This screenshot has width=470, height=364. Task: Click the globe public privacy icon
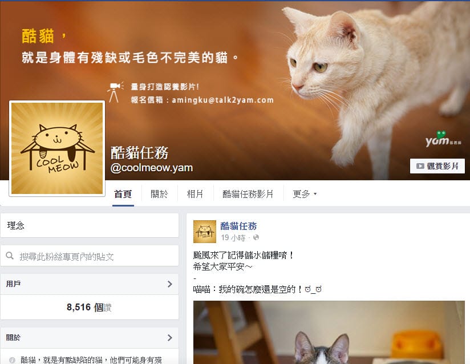[256, 237]
